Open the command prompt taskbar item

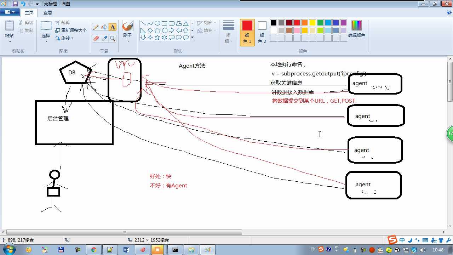coord(175,250)
